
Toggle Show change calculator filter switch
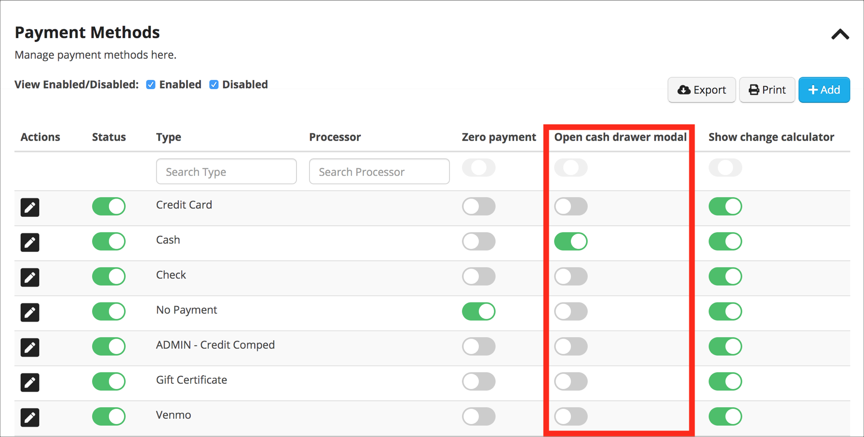(x=725, y=168)
